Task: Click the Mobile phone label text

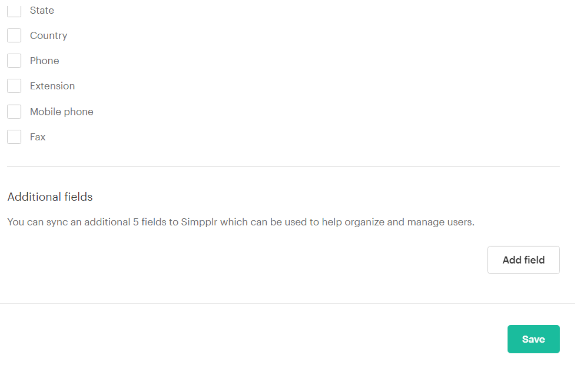Action: tap(62, 112)
